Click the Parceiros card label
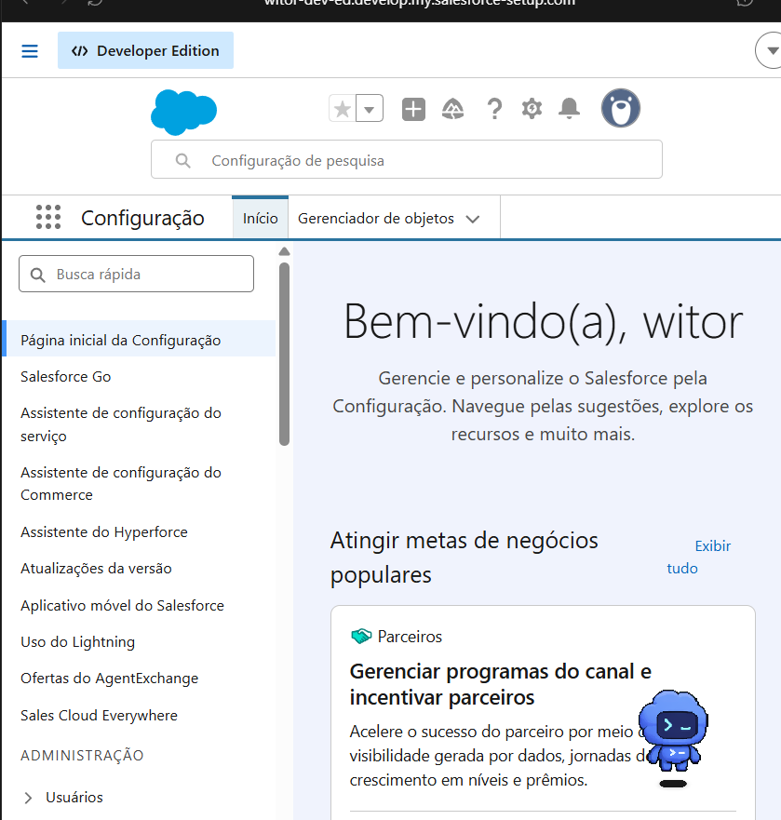 pyautogui.click(x=410, y=637)
